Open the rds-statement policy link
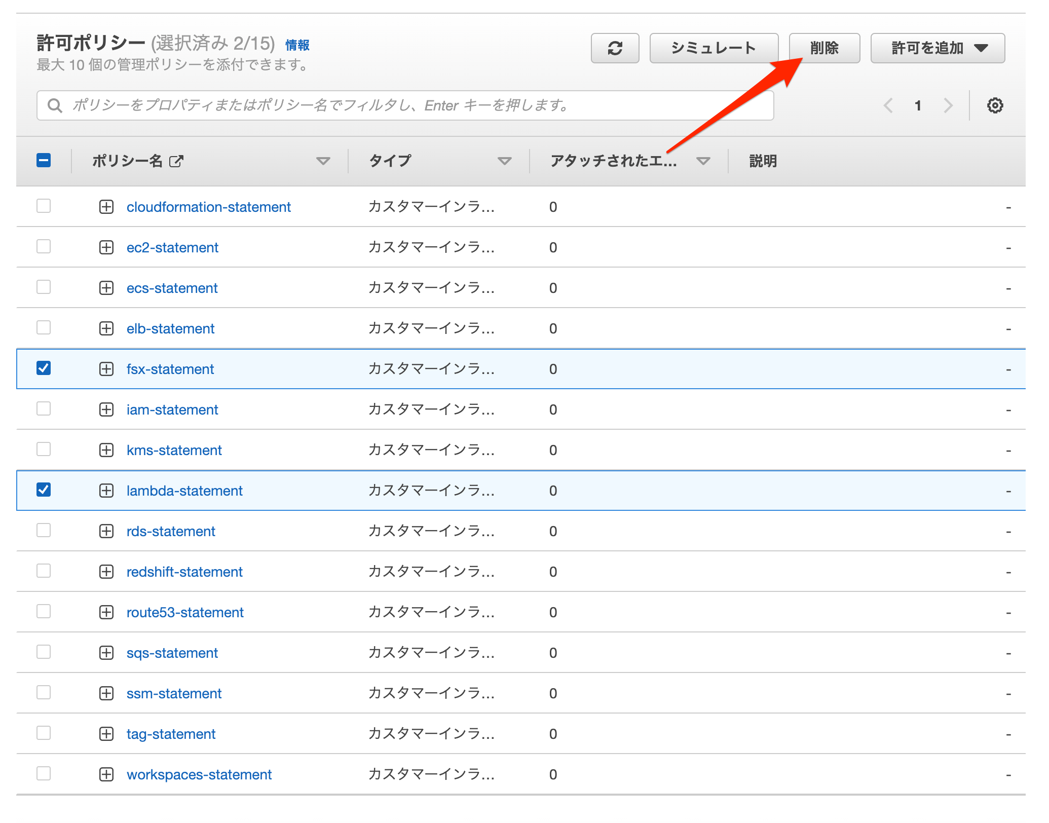 click(171, 531)
